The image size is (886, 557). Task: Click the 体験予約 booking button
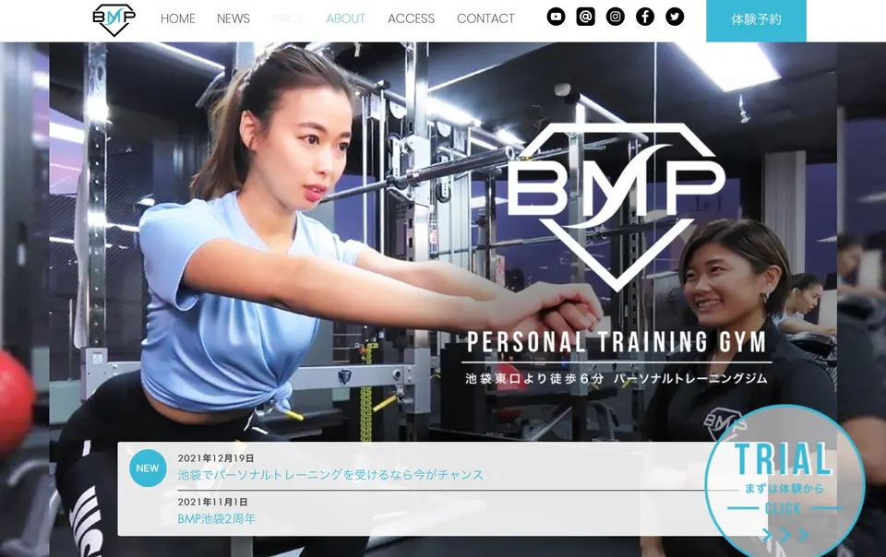[756, 20]
